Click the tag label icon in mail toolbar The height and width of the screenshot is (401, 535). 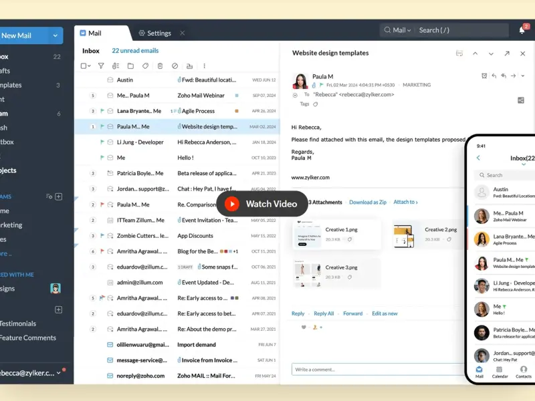click(145, 66)
